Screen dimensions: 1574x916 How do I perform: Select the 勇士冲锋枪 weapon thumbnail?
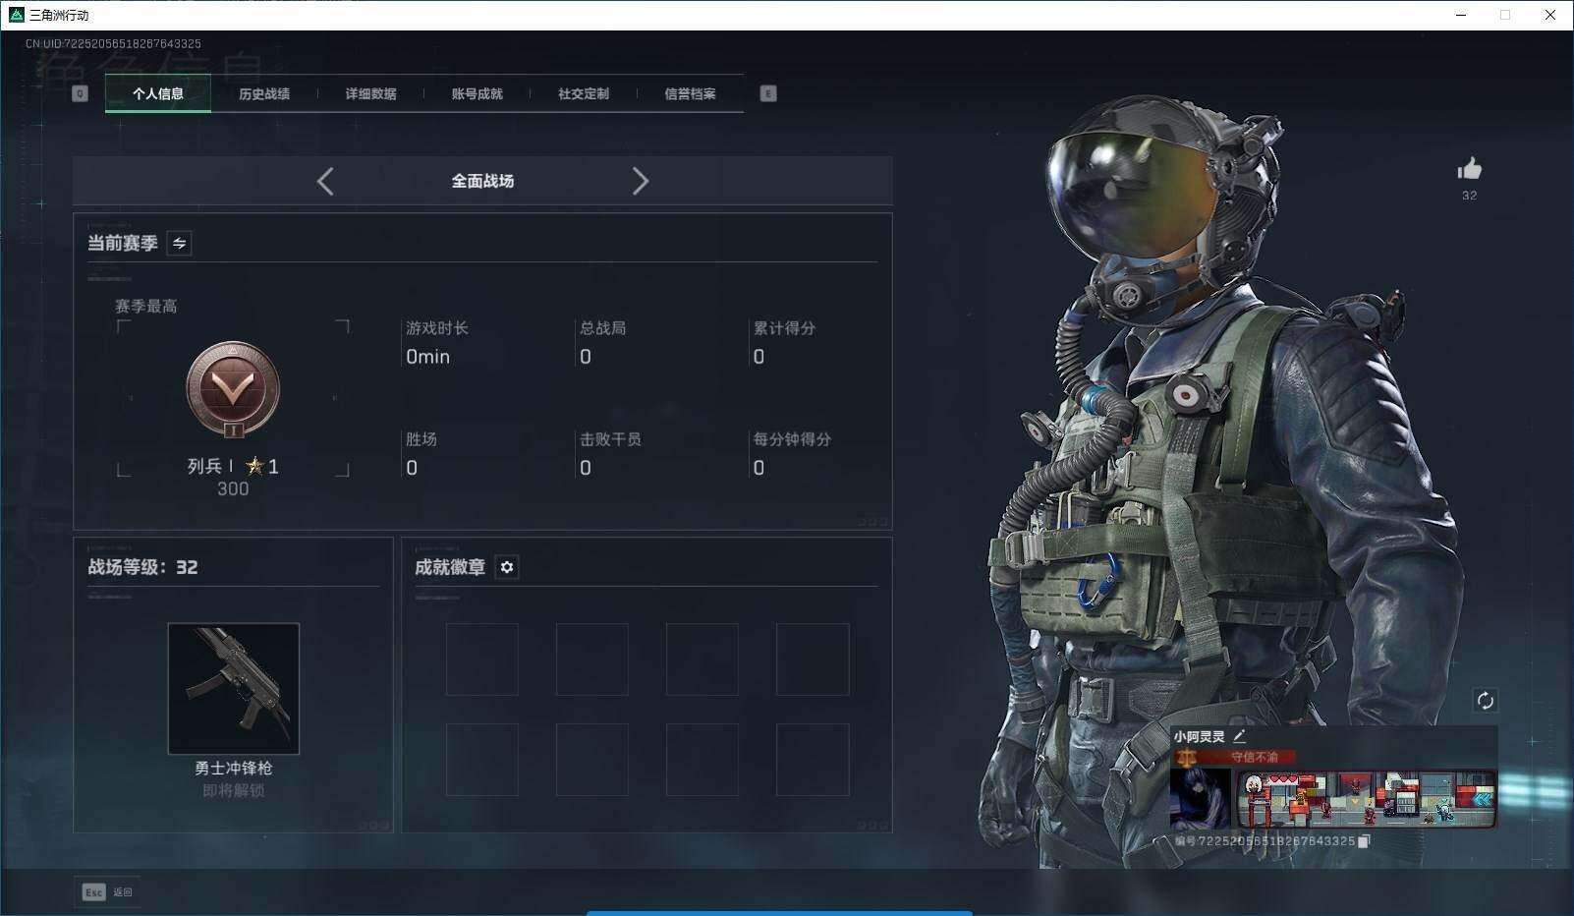(233, 688)
